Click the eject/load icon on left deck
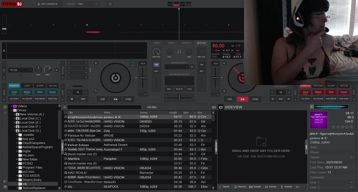The image size is (358, 192). pos(96,63)
